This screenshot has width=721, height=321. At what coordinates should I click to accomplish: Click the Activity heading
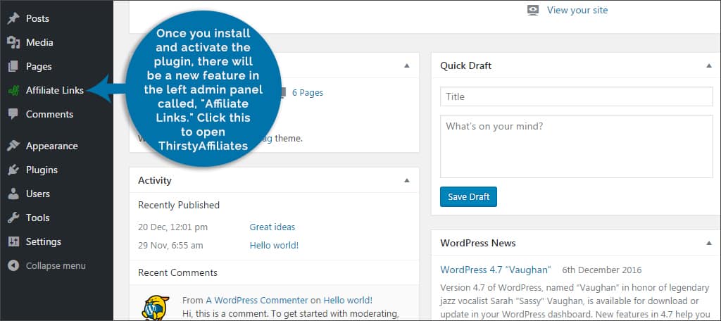click(x=154, y=181)
